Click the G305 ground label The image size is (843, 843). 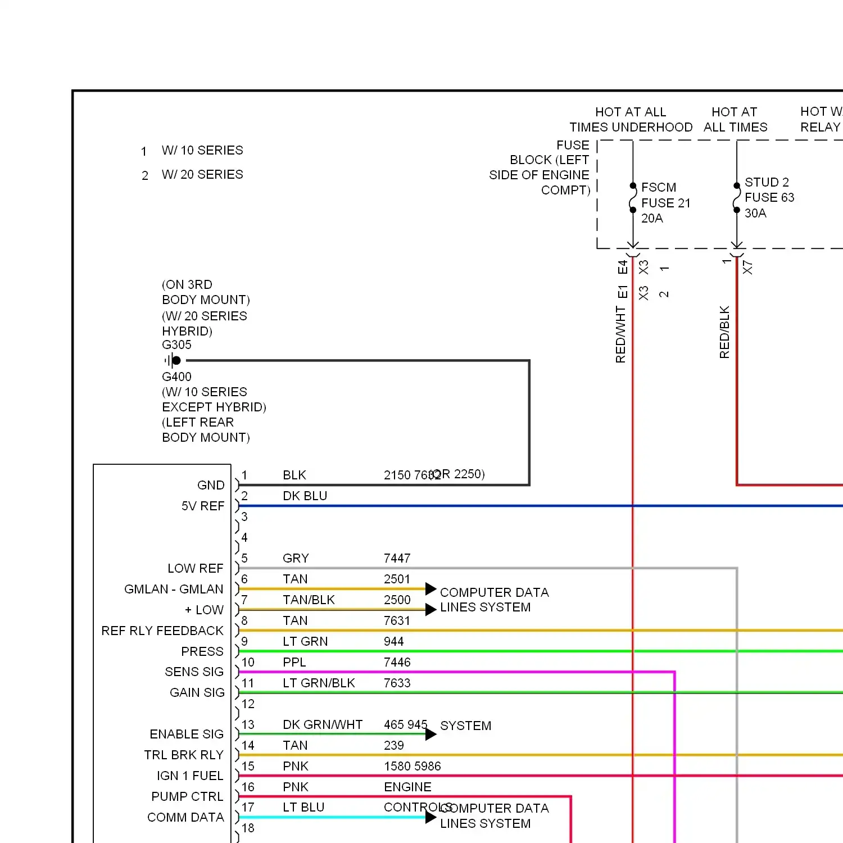tap(176, 345)
